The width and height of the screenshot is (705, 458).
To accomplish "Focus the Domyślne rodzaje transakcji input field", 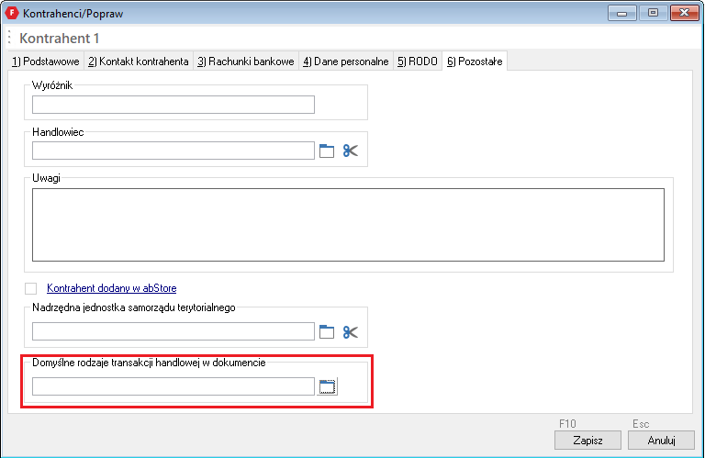I will pos(173,386).
